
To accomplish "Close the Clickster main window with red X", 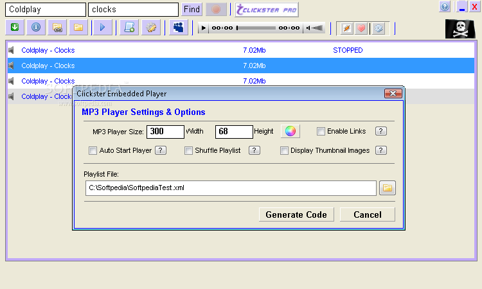I will coord(474,7).
